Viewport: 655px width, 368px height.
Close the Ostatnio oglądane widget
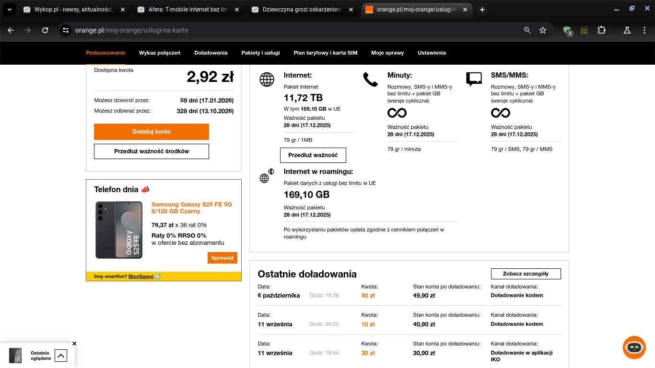click(x=74, y=344)
